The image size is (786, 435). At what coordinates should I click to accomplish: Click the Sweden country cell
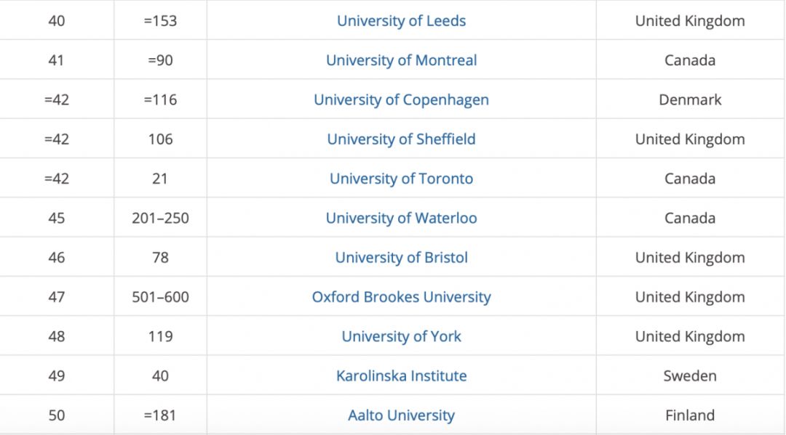pos(690,376)
